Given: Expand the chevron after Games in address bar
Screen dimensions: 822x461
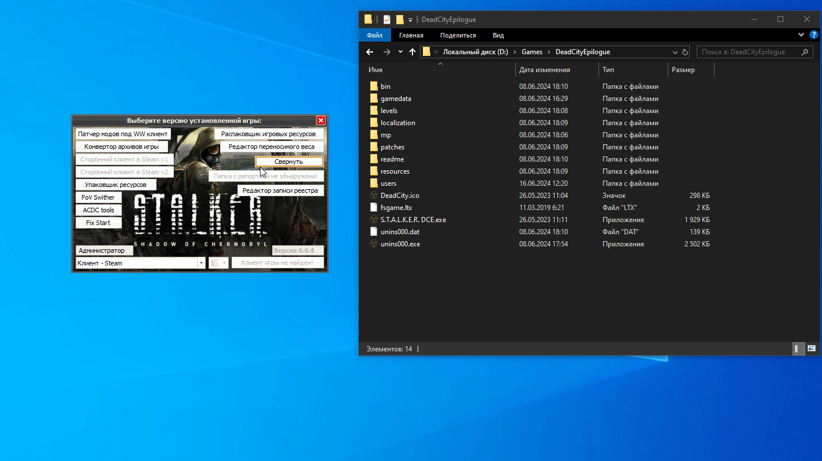Looking at the screenshot, I should tap(549, 52).
